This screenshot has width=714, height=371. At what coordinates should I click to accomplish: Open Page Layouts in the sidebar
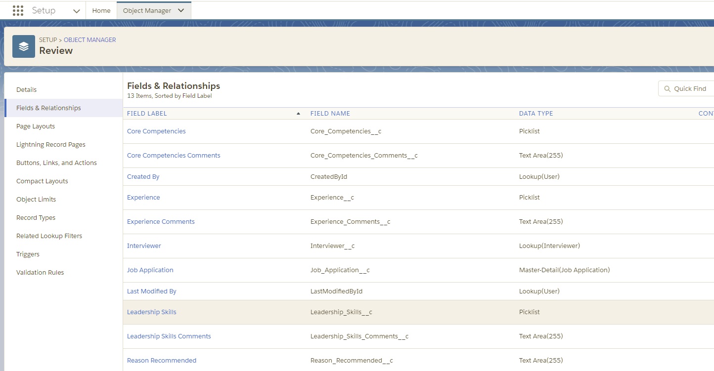[x=36, y=126]
